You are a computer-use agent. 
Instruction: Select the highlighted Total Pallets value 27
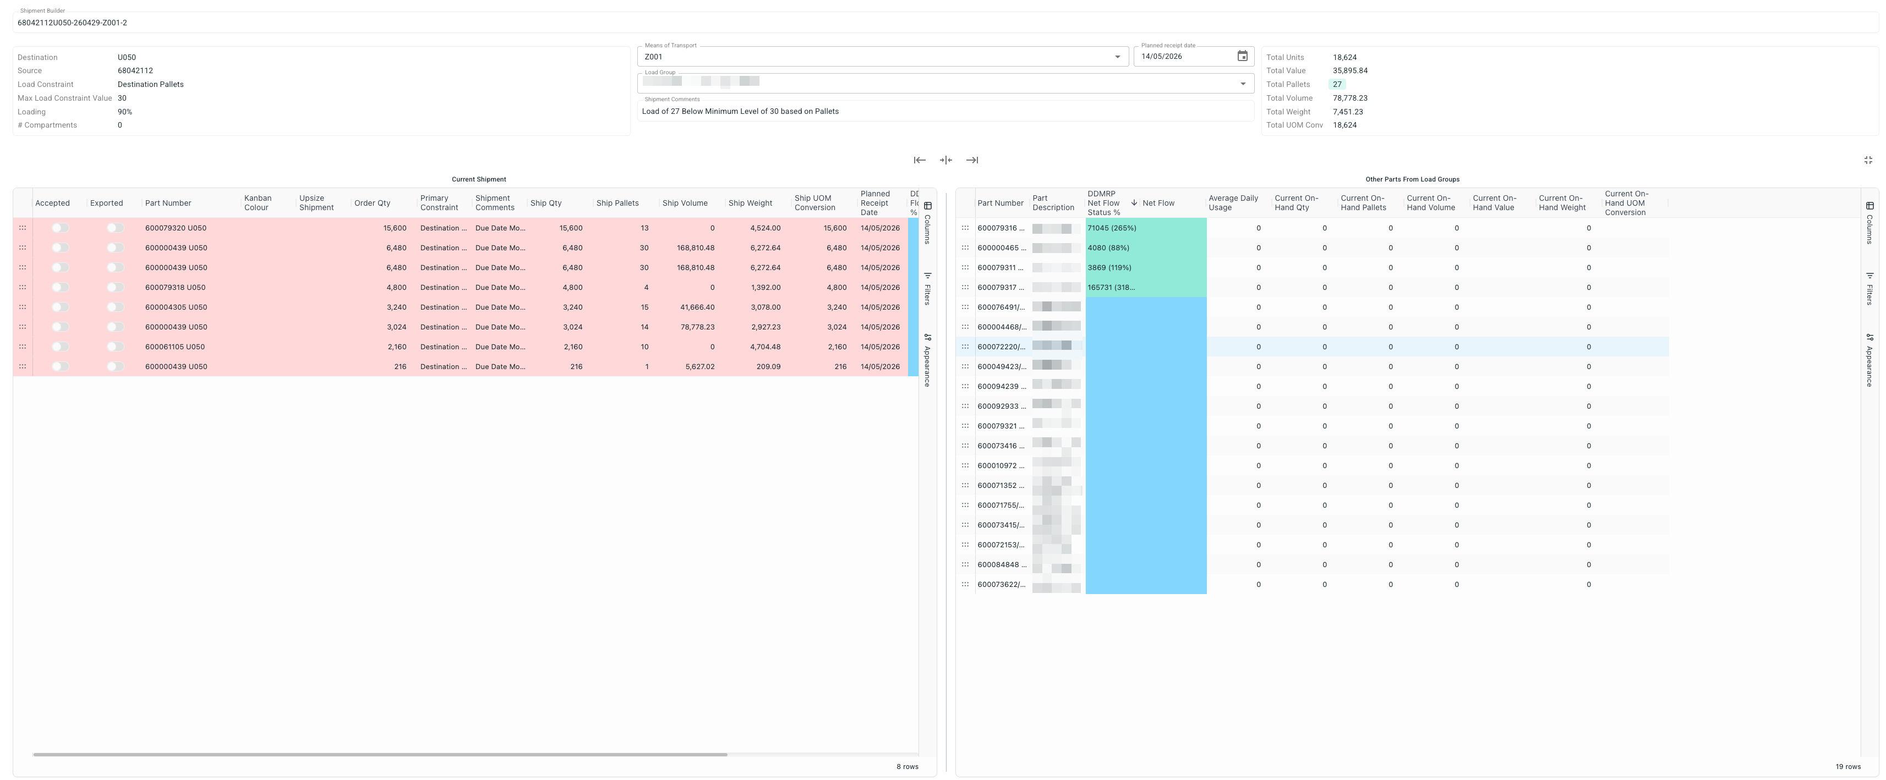coord(1337,84)
